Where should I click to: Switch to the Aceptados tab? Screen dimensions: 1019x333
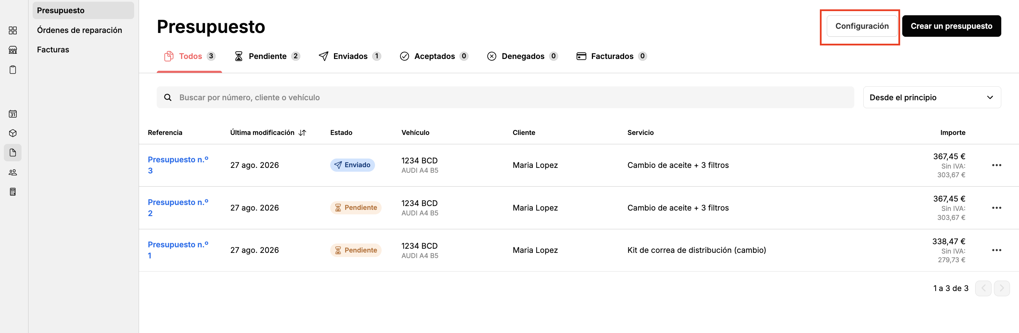point(434,57)
